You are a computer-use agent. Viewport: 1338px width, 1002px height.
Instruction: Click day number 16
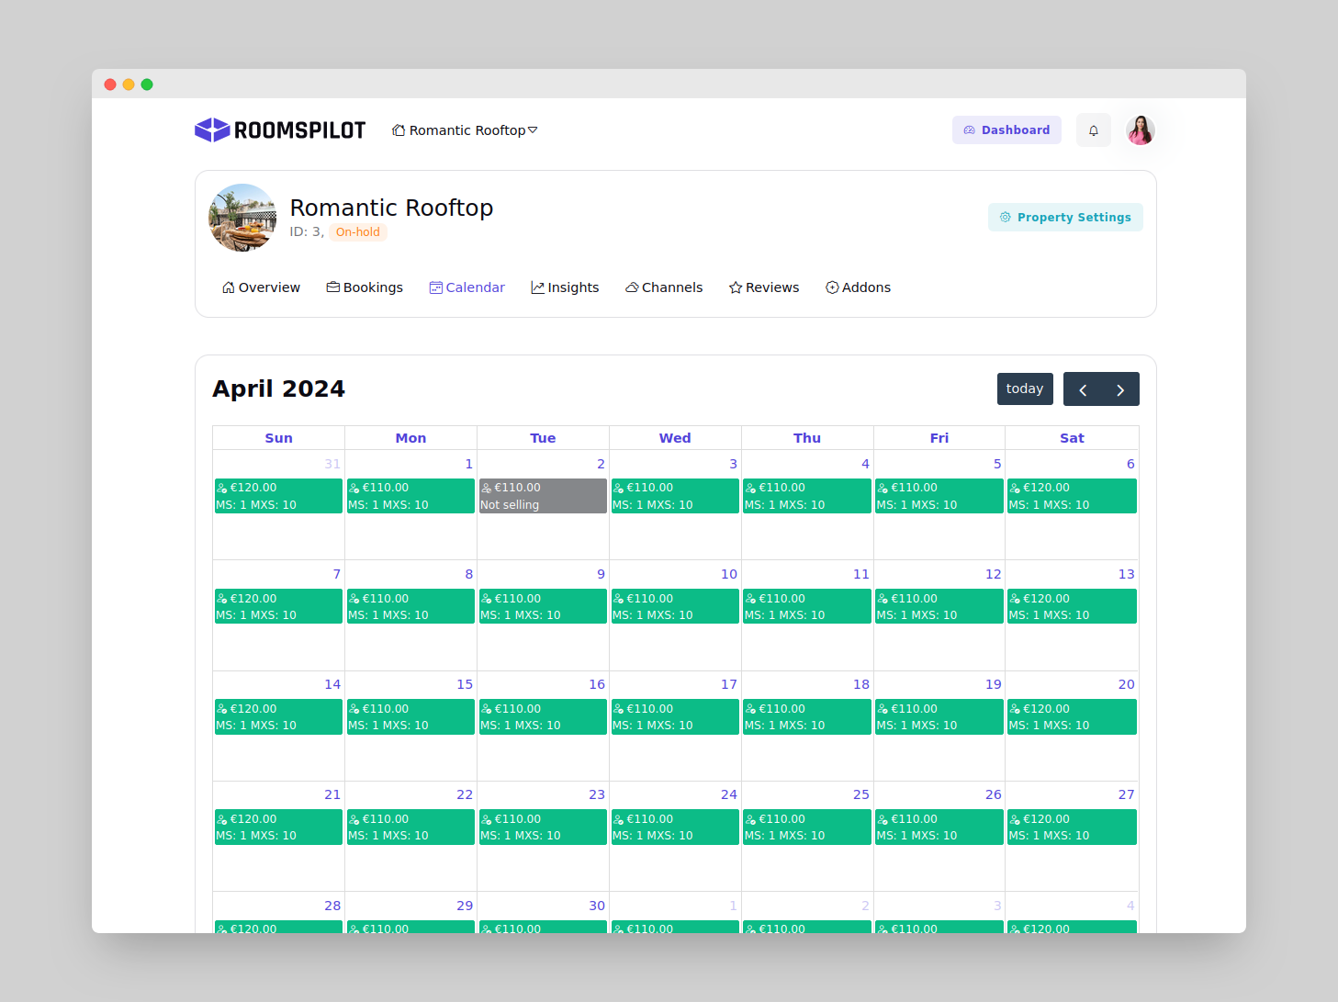[597, 684]
